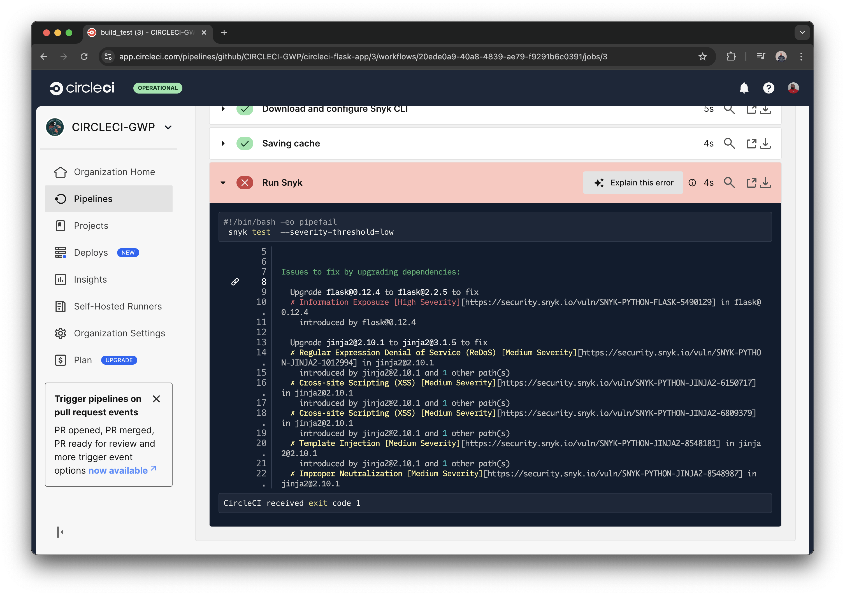Collapse the Run Snyk step
The width and height of the screenshot is (845, 596).
click(223, 183)
